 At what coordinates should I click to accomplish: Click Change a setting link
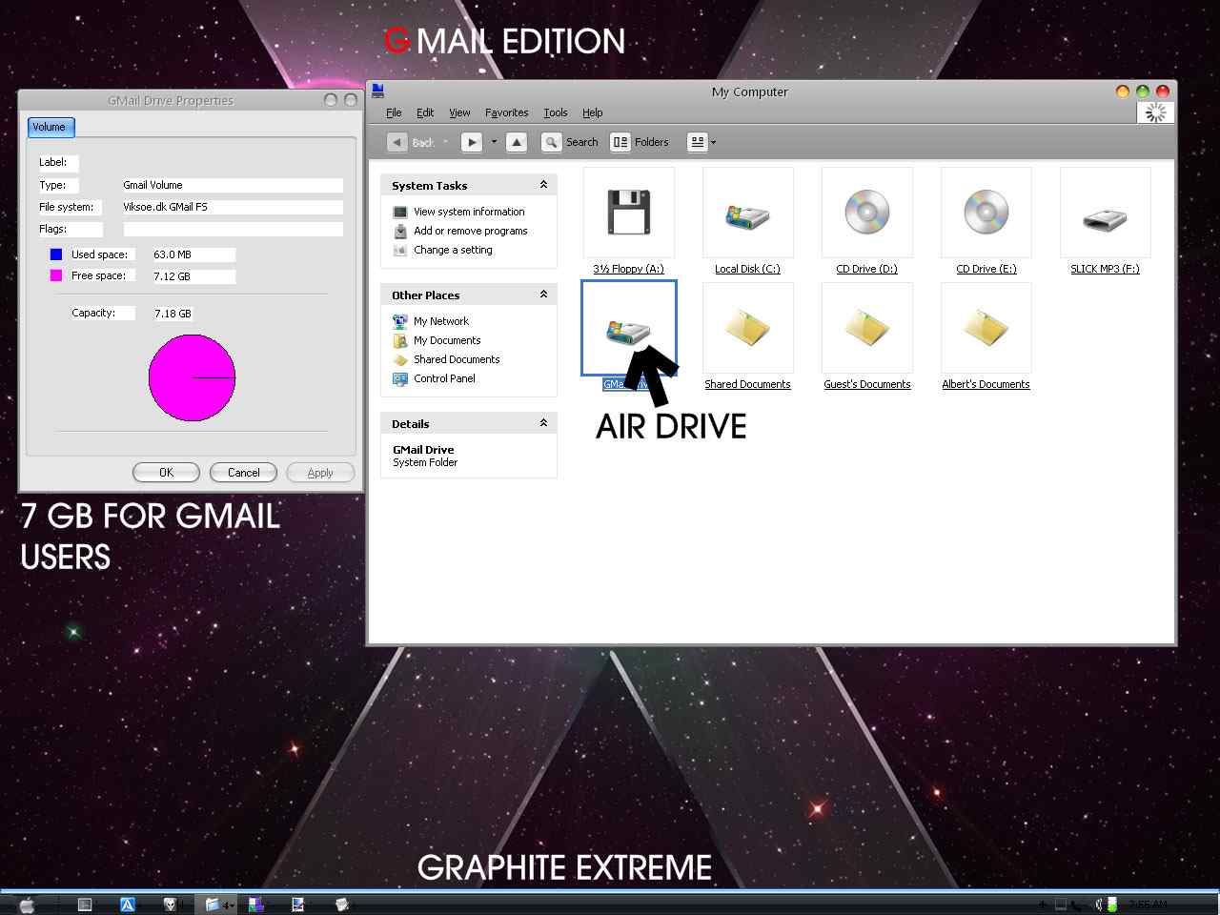point(453,250)
